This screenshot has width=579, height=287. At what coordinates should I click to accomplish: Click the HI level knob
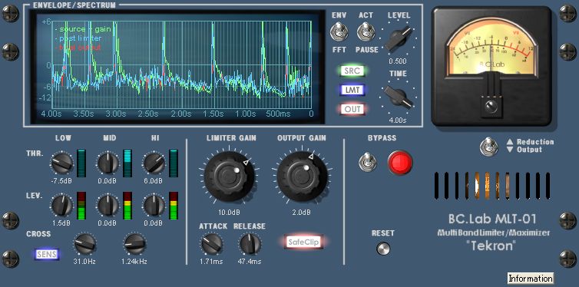pos(154,206)
